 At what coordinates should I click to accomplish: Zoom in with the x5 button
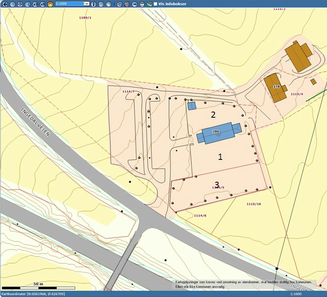pyautogui.click(x=43, y=4)
